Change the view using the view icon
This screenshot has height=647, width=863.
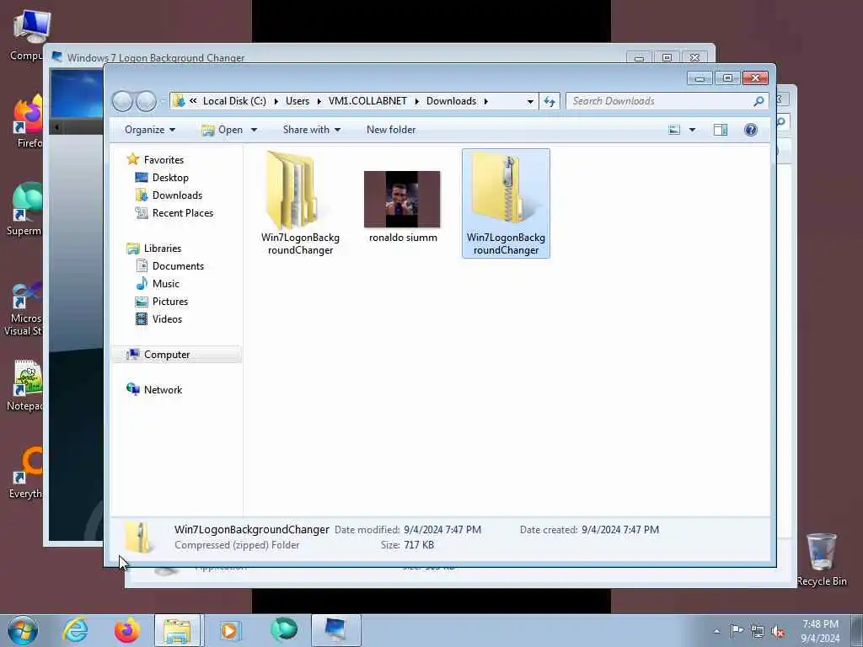[674, 130]
